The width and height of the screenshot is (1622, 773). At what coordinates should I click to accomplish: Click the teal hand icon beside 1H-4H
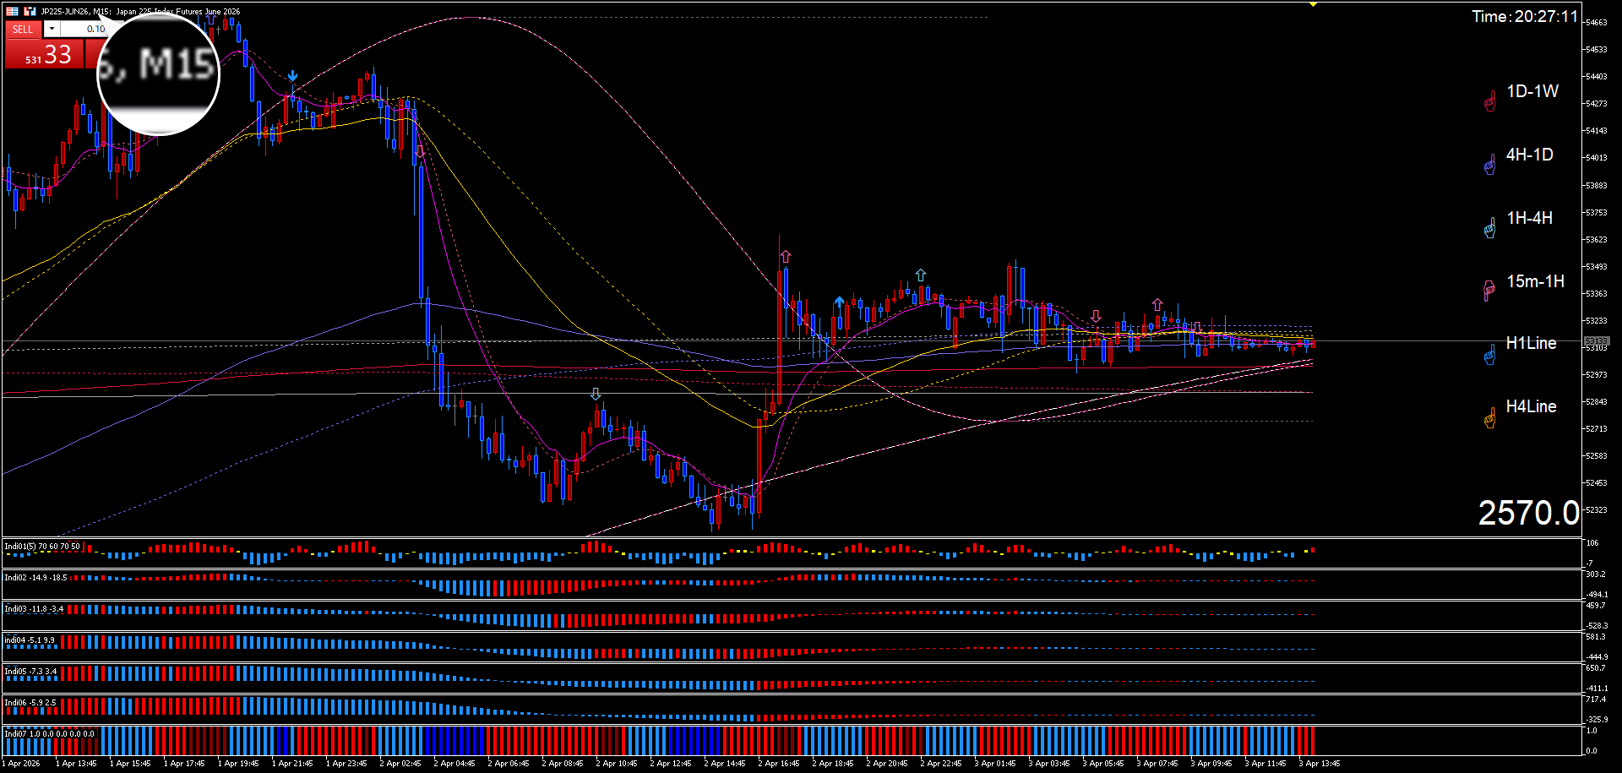point(1490,228)
